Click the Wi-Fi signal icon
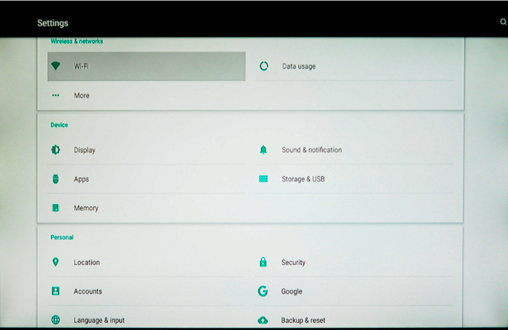The height and width of the screenshot is (330, 508). point(56,66)
